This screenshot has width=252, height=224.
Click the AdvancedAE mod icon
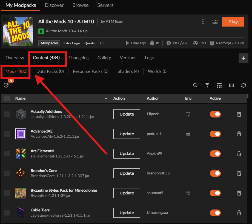[x=21, y=134]
